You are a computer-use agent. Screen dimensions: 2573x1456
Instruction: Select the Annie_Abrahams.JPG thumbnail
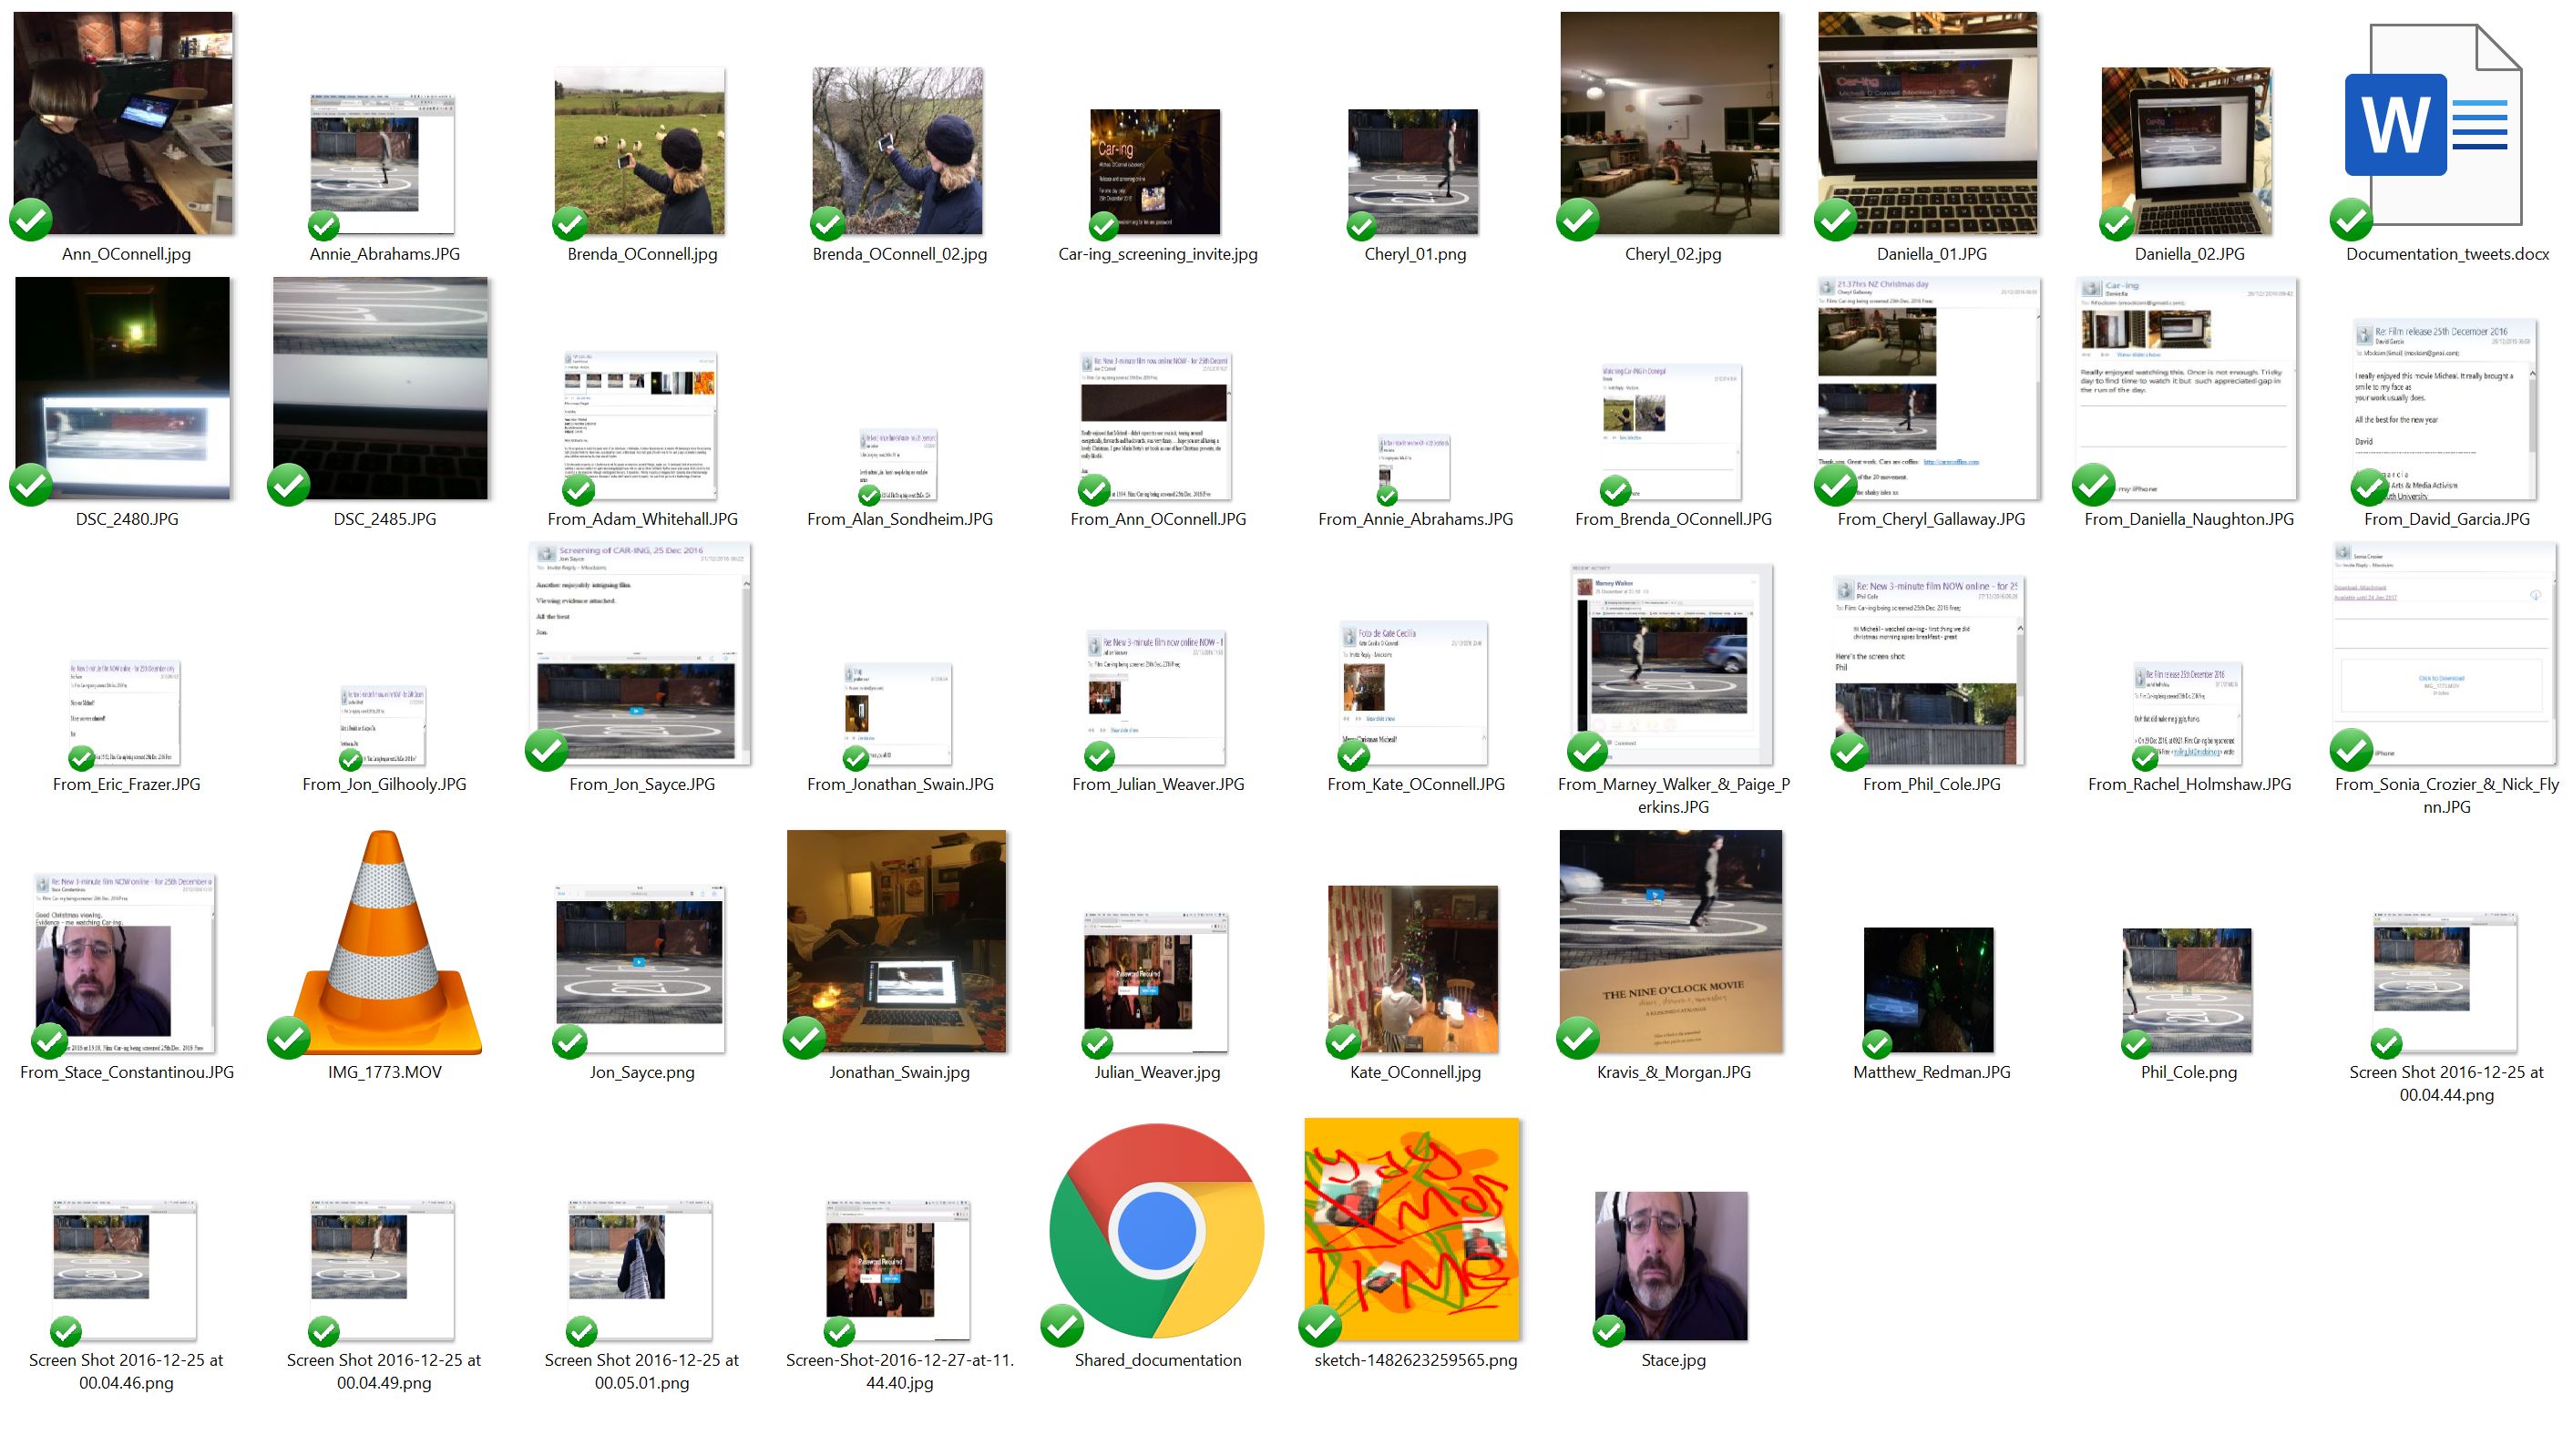click(382, 164)
